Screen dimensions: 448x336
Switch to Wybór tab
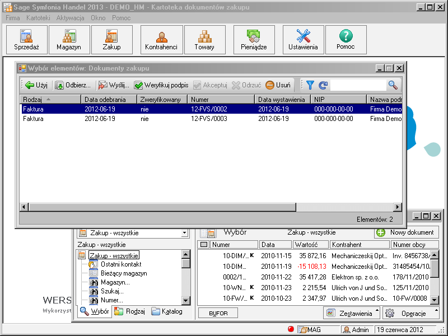[x=95, y=311]
